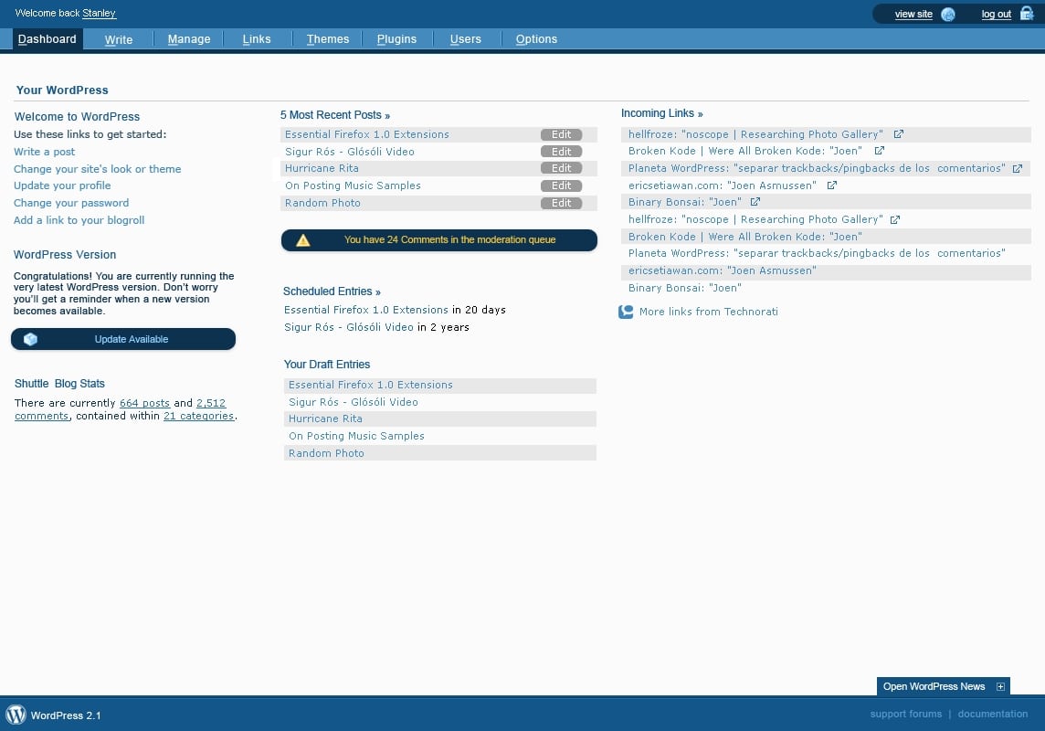The height and width of the screenshot is (731, 1045).
Task: Open external link icon for first Broken Kode row
Action: click(879, 151)
